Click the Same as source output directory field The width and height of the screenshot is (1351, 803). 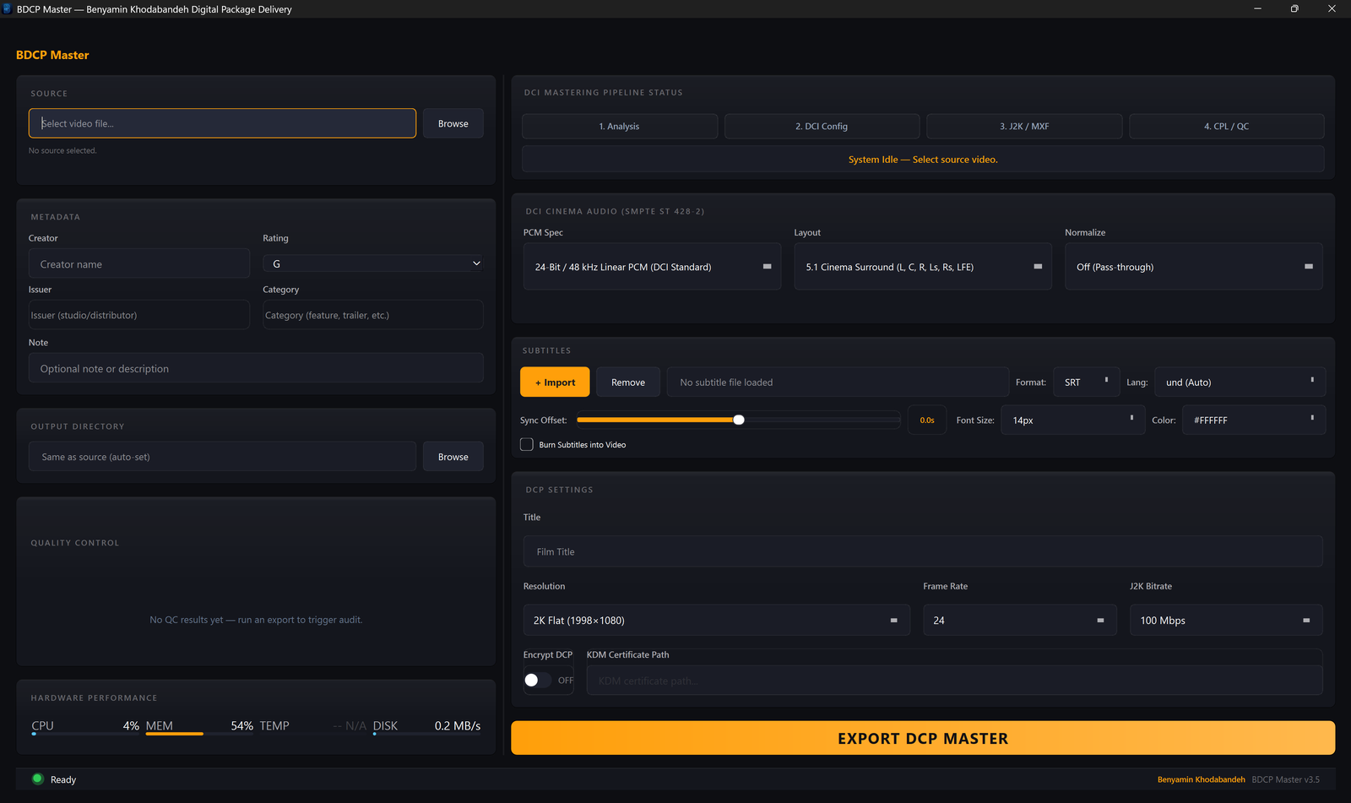pos(222,457)
